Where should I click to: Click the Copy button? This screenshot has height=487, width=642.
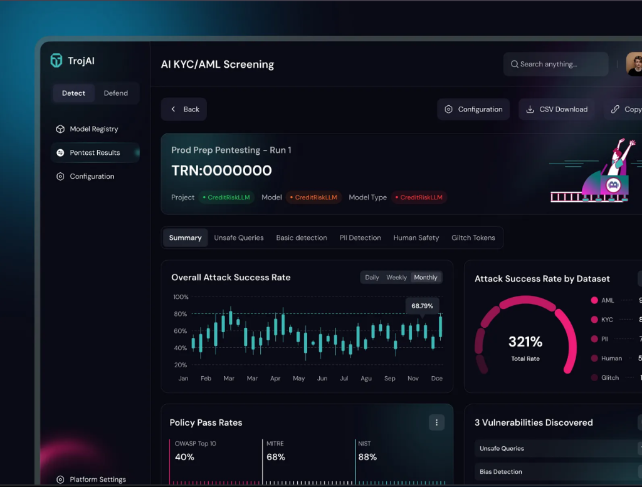(623, 109)
